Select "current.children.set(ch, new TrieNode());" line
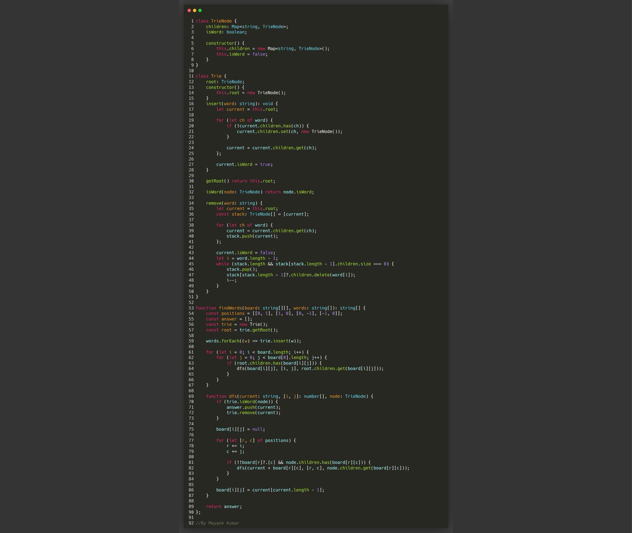632x533 pixels. click(290, 132)
